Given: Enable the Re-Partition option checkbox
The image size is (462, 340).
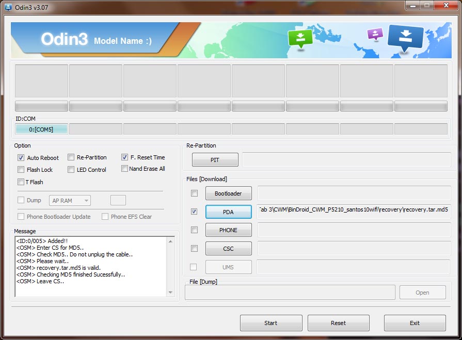Looking at the screenshot, I should 71,157.
